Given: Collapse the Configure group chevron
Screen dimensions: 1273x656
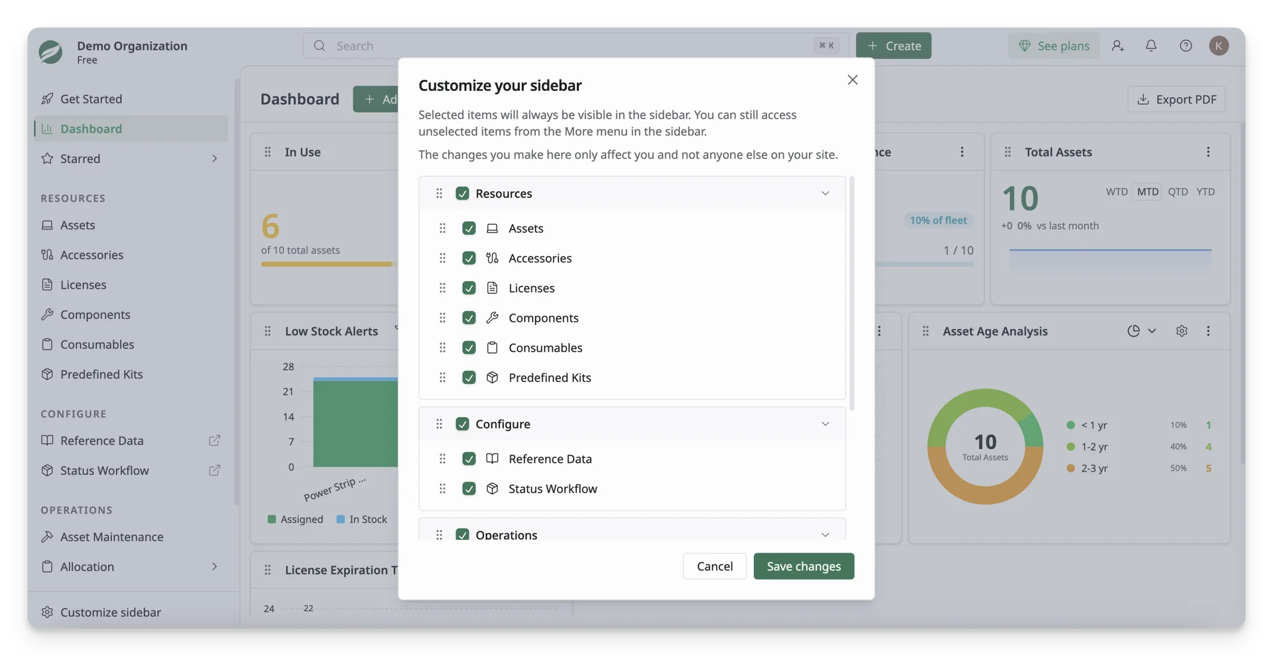Looking at the screenshot, I should click(825, 424).
